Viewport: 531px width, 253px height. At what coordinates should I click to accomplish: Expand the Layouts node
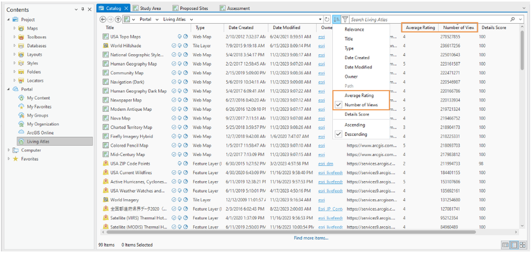tap(14, 55)
